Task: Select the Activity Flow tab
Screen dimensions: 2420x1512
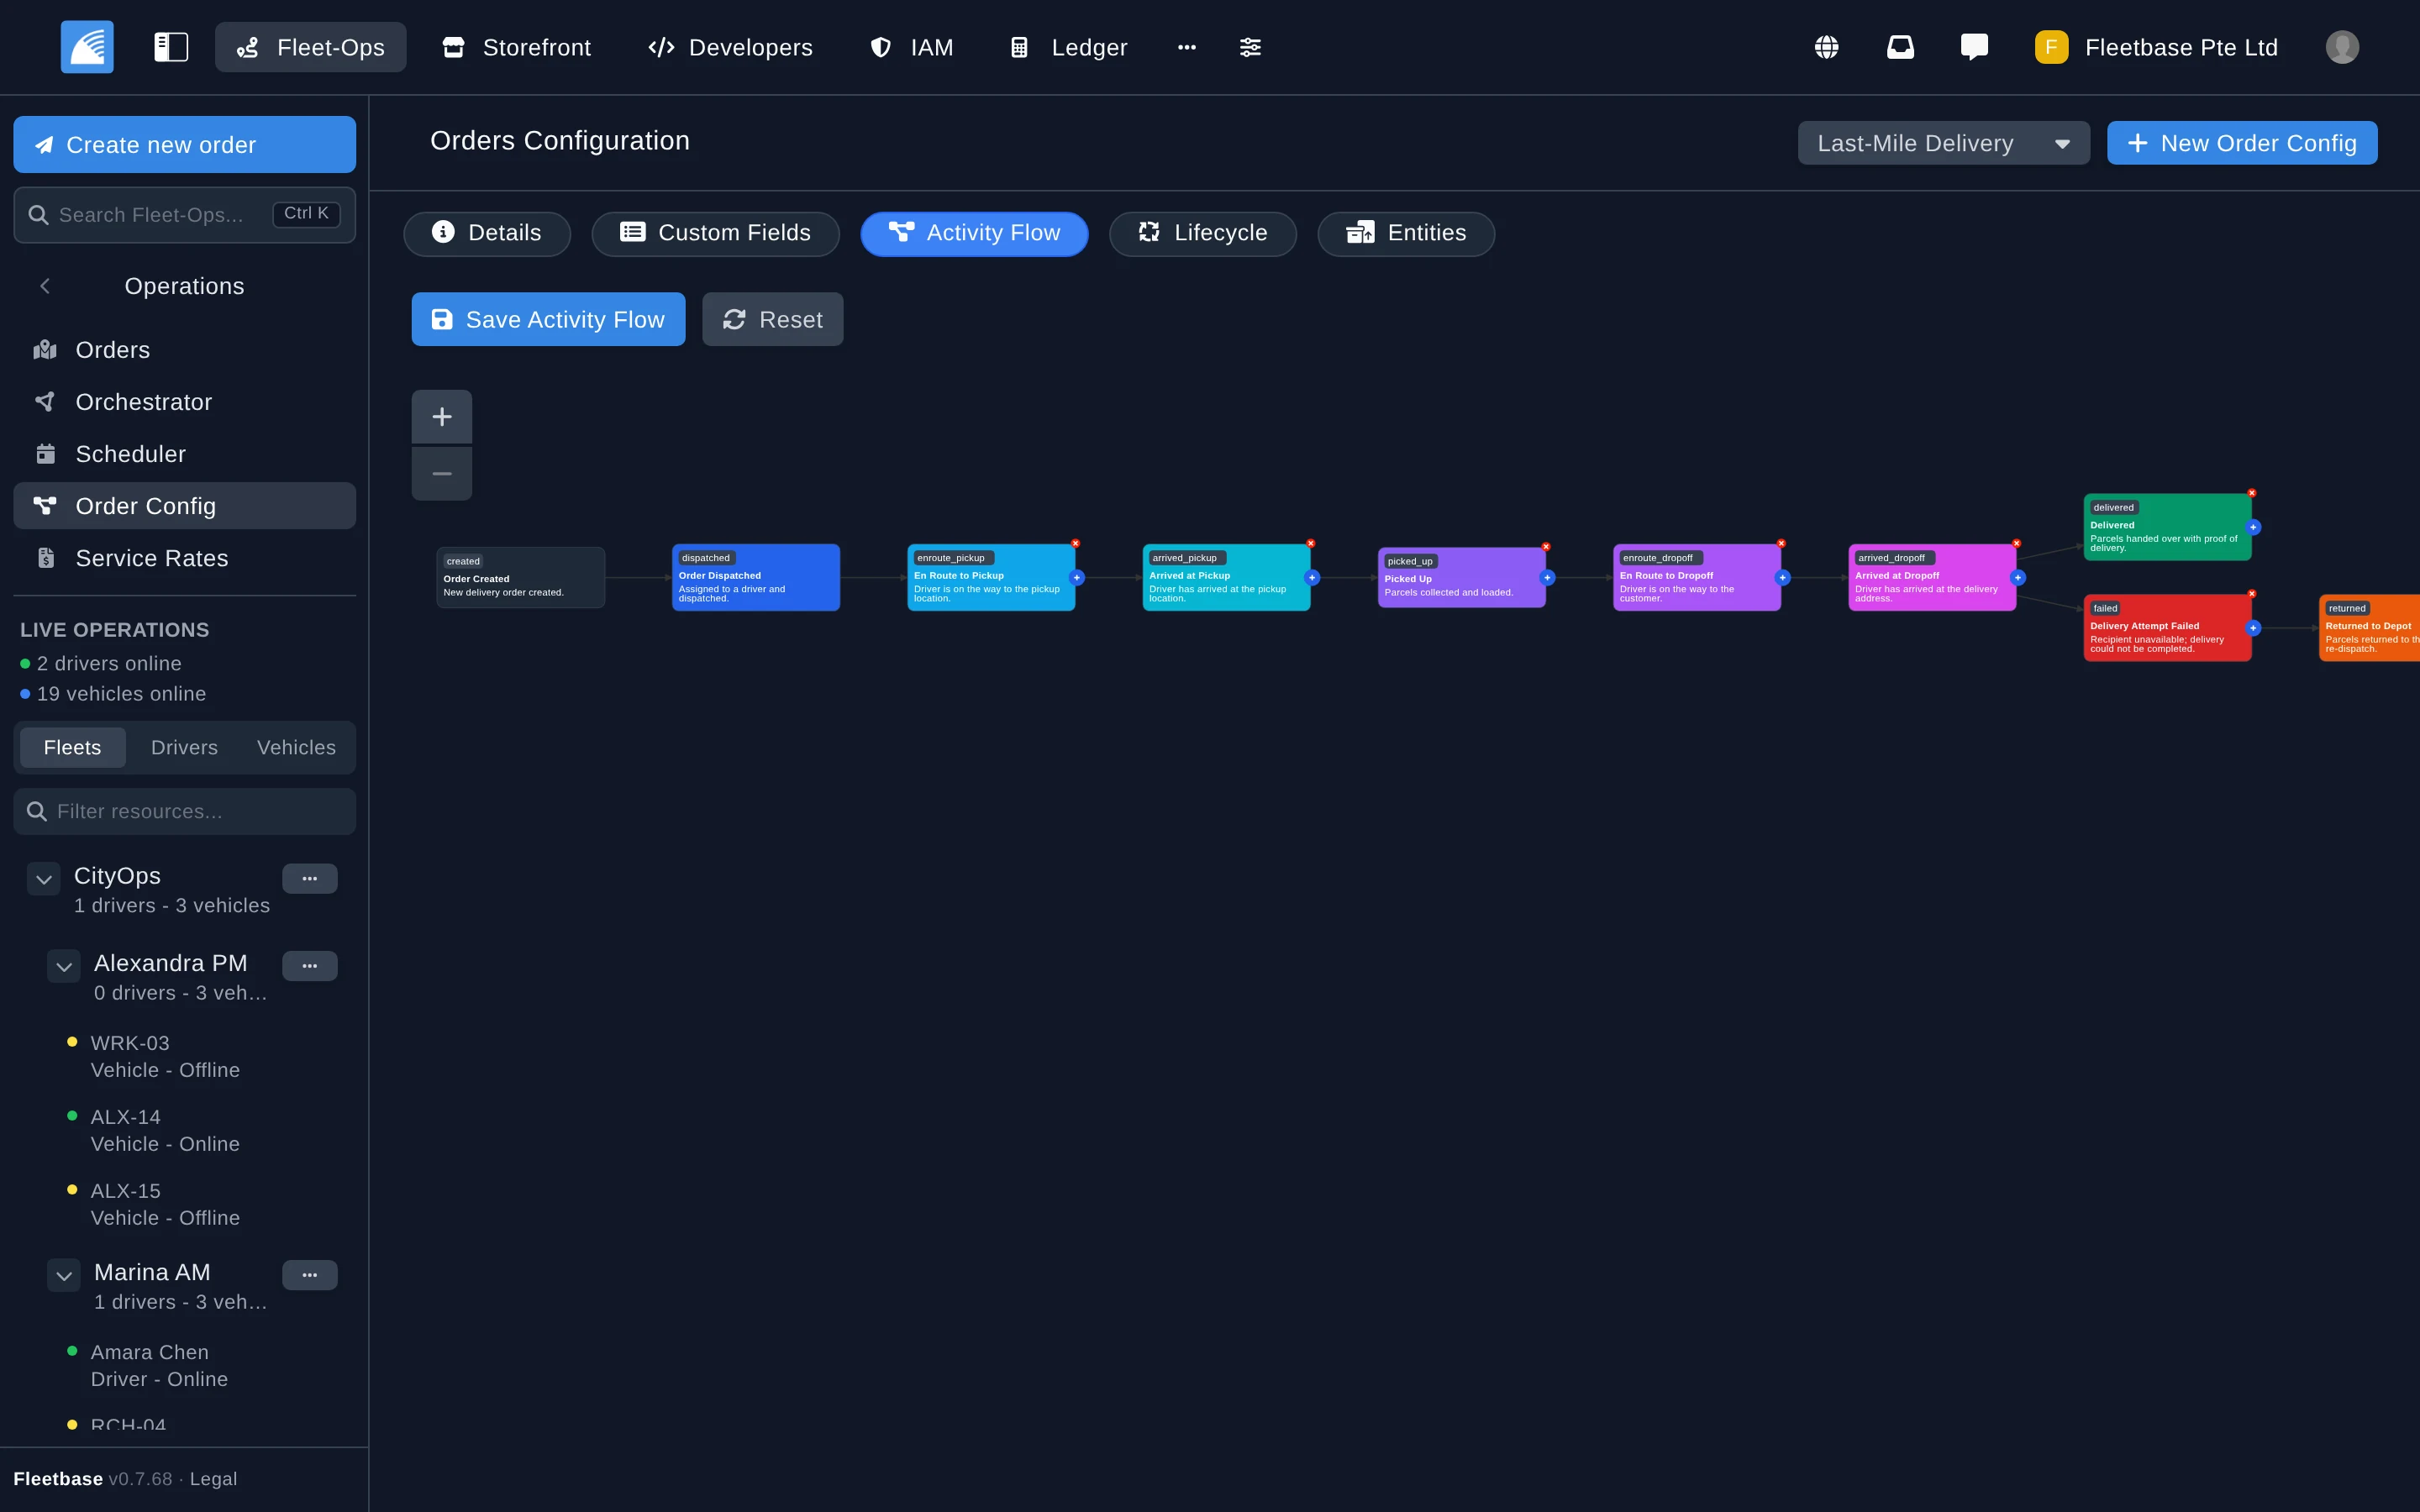Action: pos(974,234)
